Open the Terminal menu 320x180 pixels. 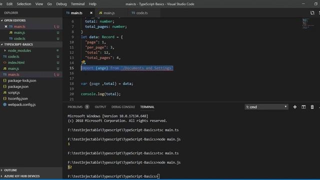click(x=78, y=4)
